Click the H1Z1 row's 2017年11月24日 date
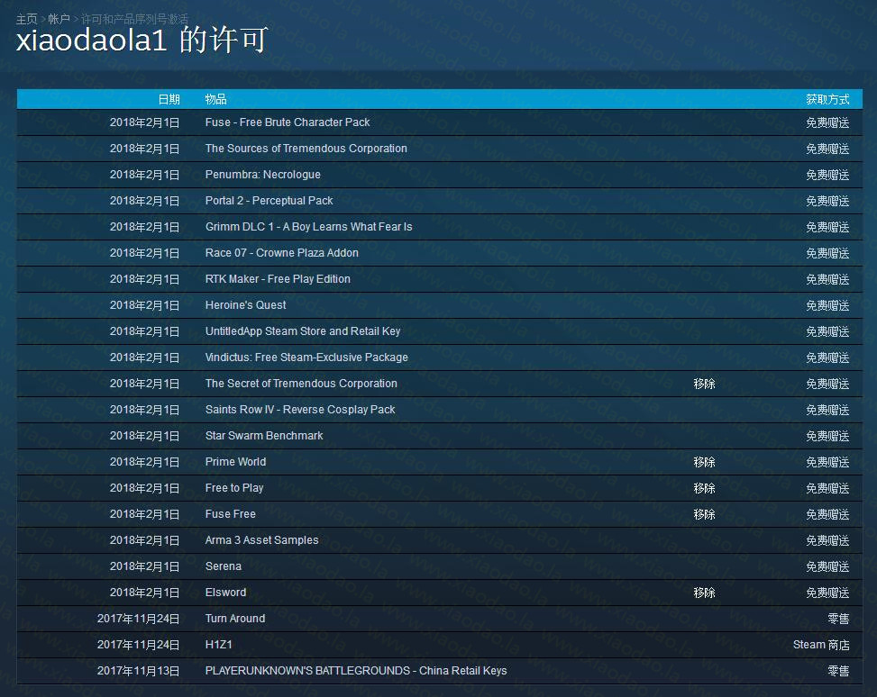This screenshot has height=697, width=877. (139, 645)
